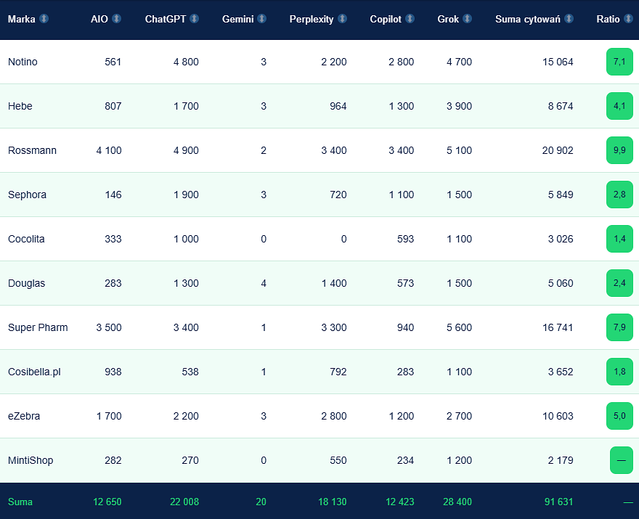Sort by Grok column icon

pyautogui.click(x=468, y=19)
